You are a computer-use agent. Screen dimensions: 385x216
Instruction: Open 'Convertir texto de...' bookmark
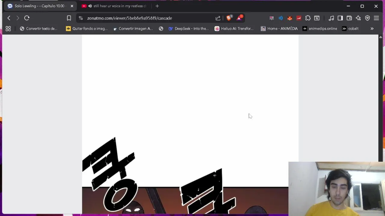pyautogui.click(x=38, y=28)
